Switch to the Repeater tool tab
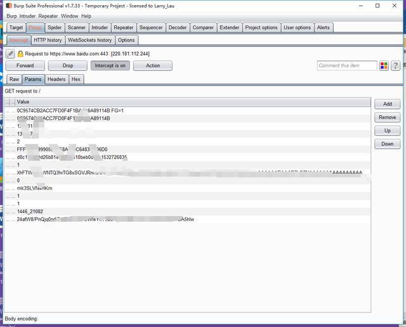Viewport: 406px width, 327px height. point(124,27)
